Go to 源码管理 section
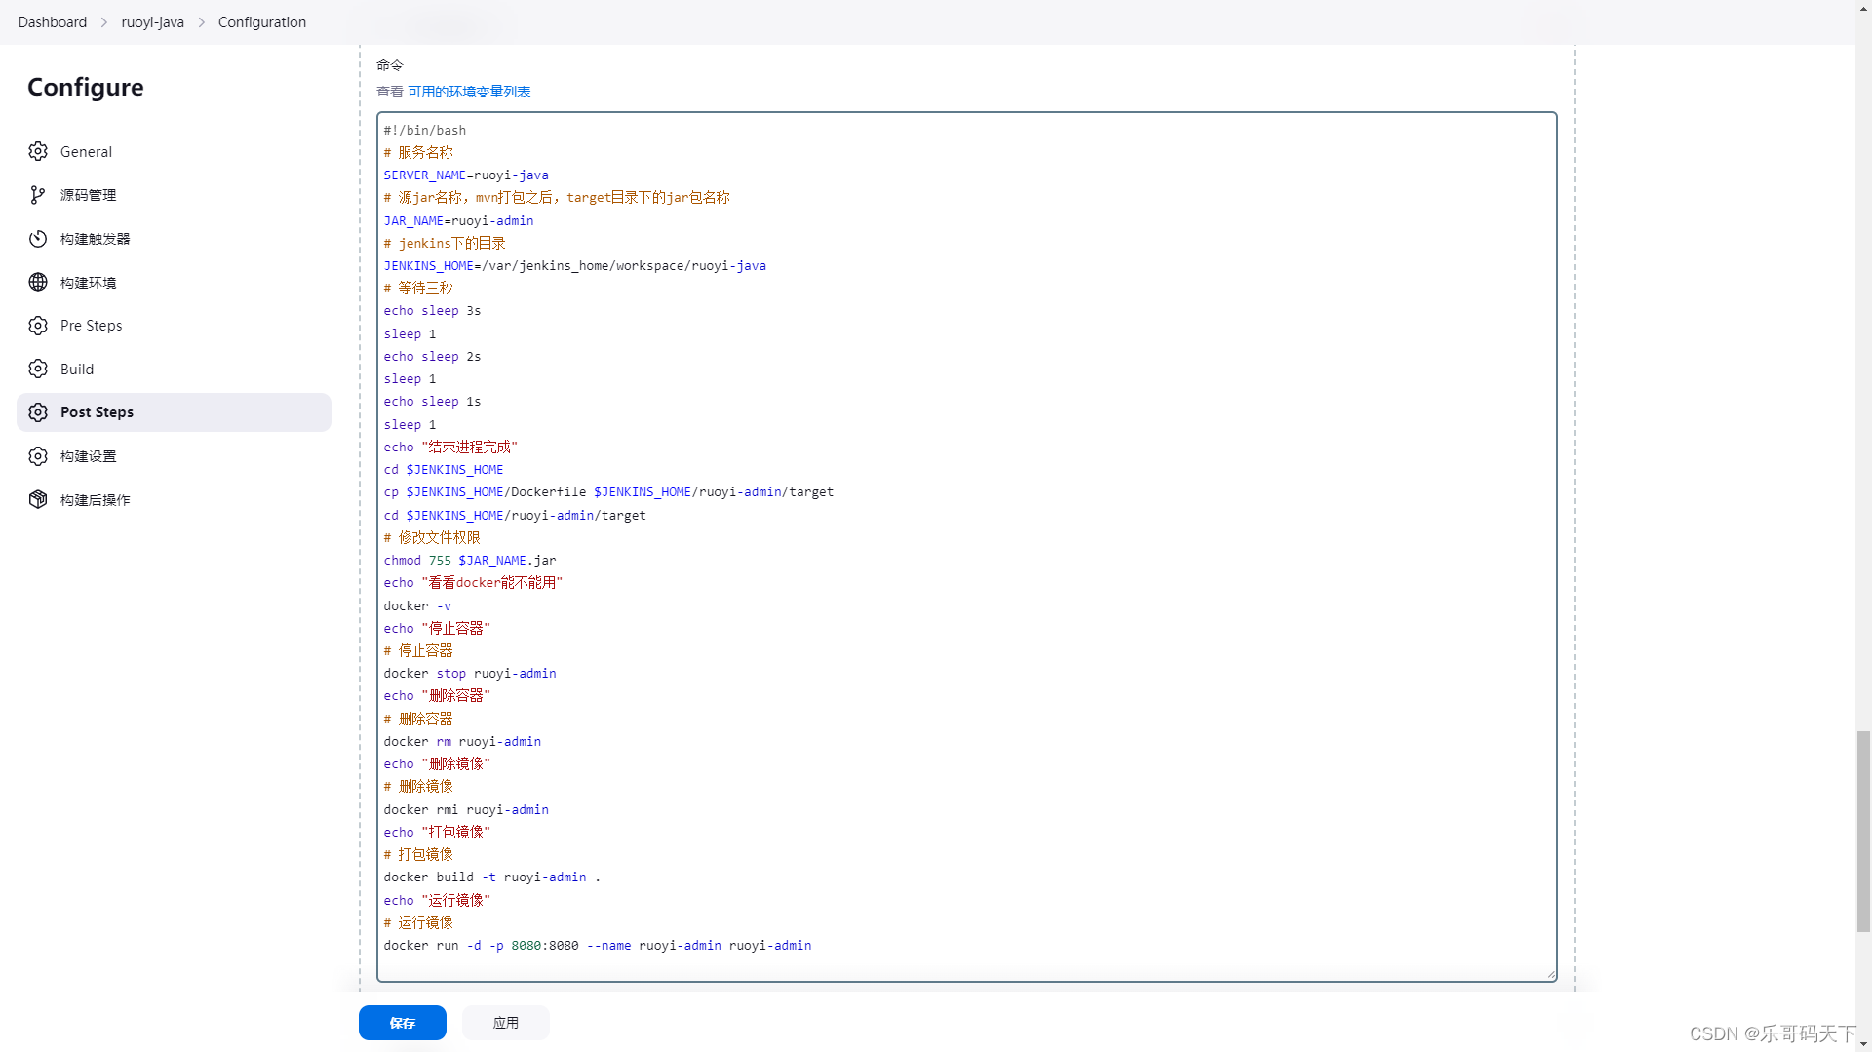Image resolution: width=1872 pixels, height=1052 pixels. pyautogui.click(x=174, y=195)
